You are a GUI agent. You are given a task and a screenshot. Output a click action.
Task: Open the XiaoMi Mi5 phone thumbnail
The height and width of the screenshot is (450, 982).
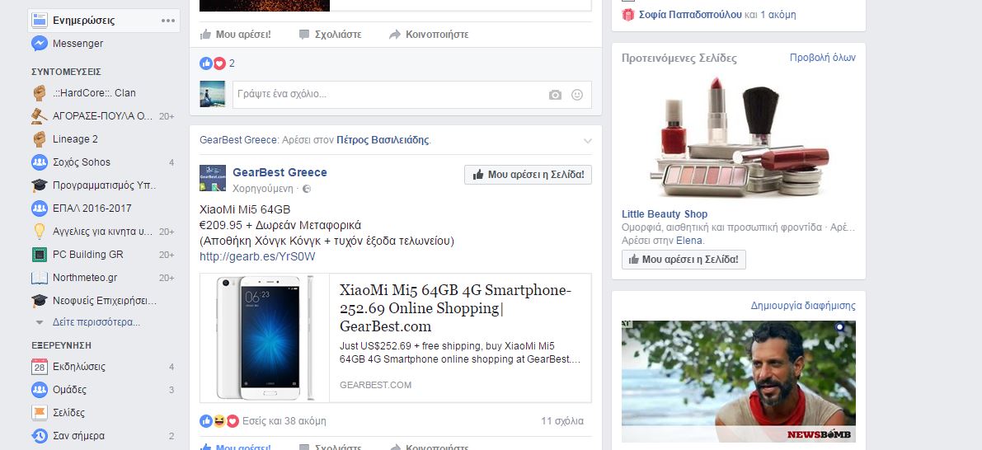(x=265, y=338)
